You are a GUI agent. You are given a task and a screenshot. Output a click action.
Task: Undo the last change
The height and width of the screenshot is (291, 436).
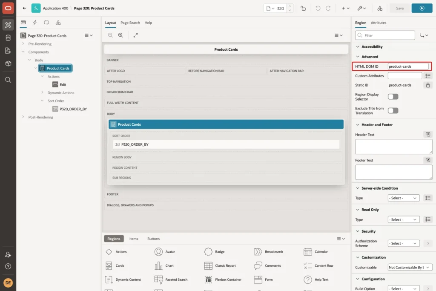(318, 9)
